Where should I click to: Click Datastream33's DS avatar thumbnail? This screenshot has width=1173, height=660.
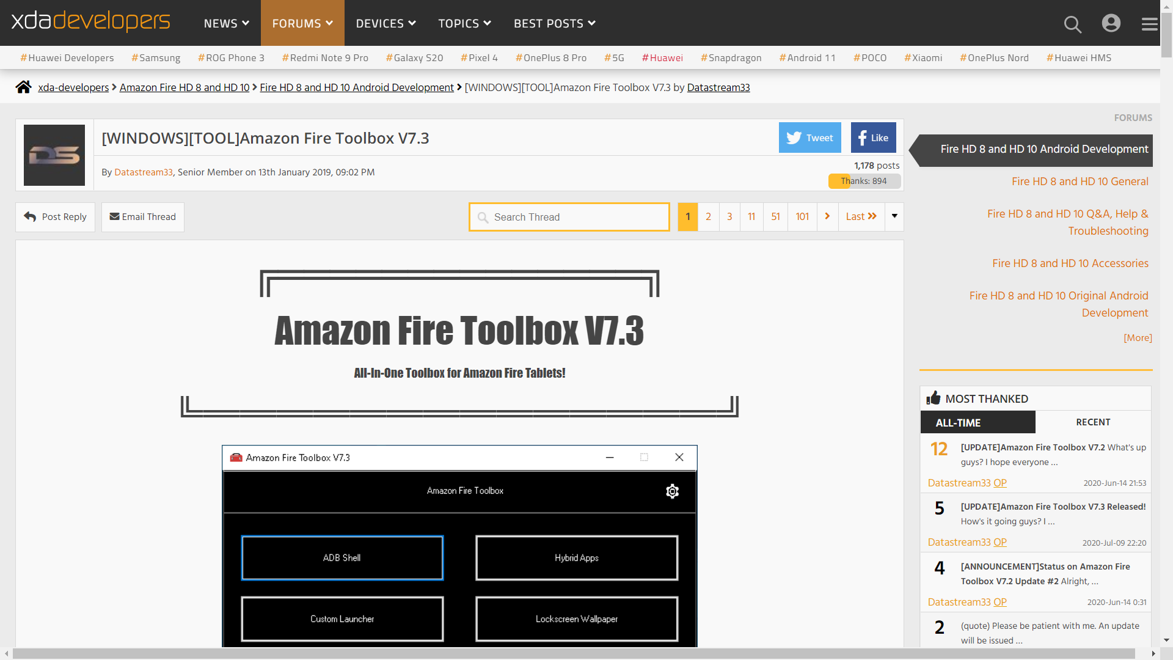[x=54, y=155]
